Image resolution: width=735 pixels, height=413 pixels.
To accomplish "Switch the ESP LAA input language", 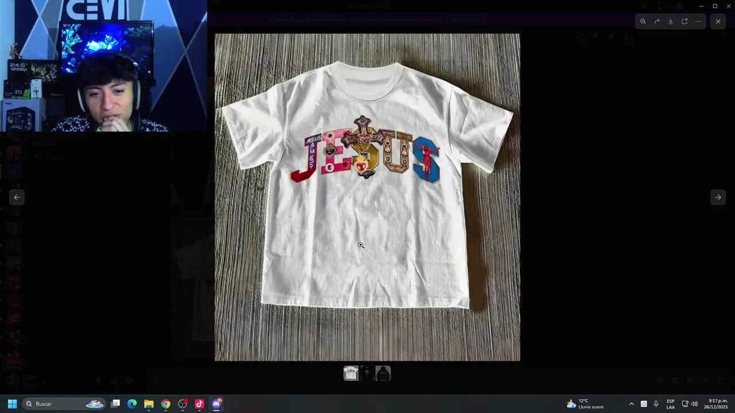I will coord(671,404).
